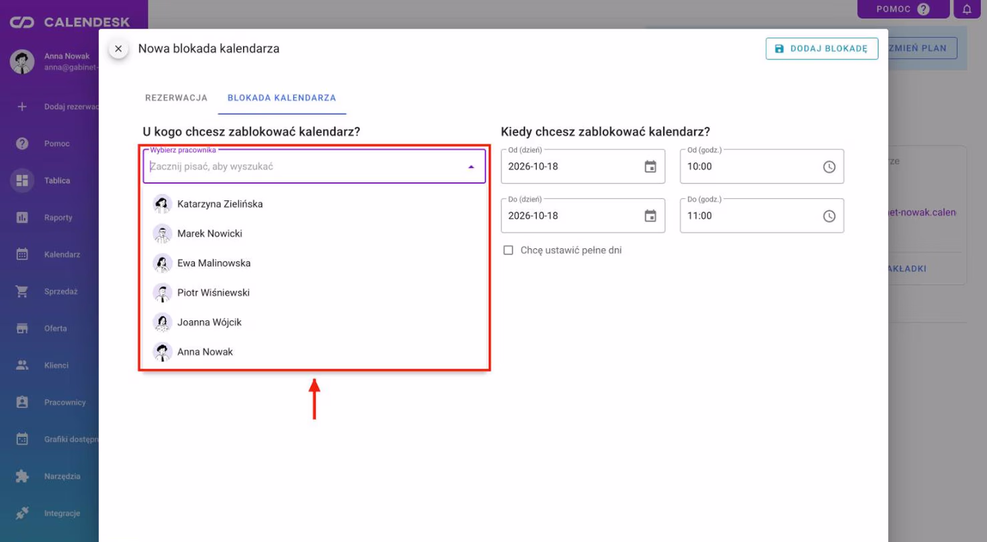Collapse the employee dropdown arrow

click(x=471, y=167)
